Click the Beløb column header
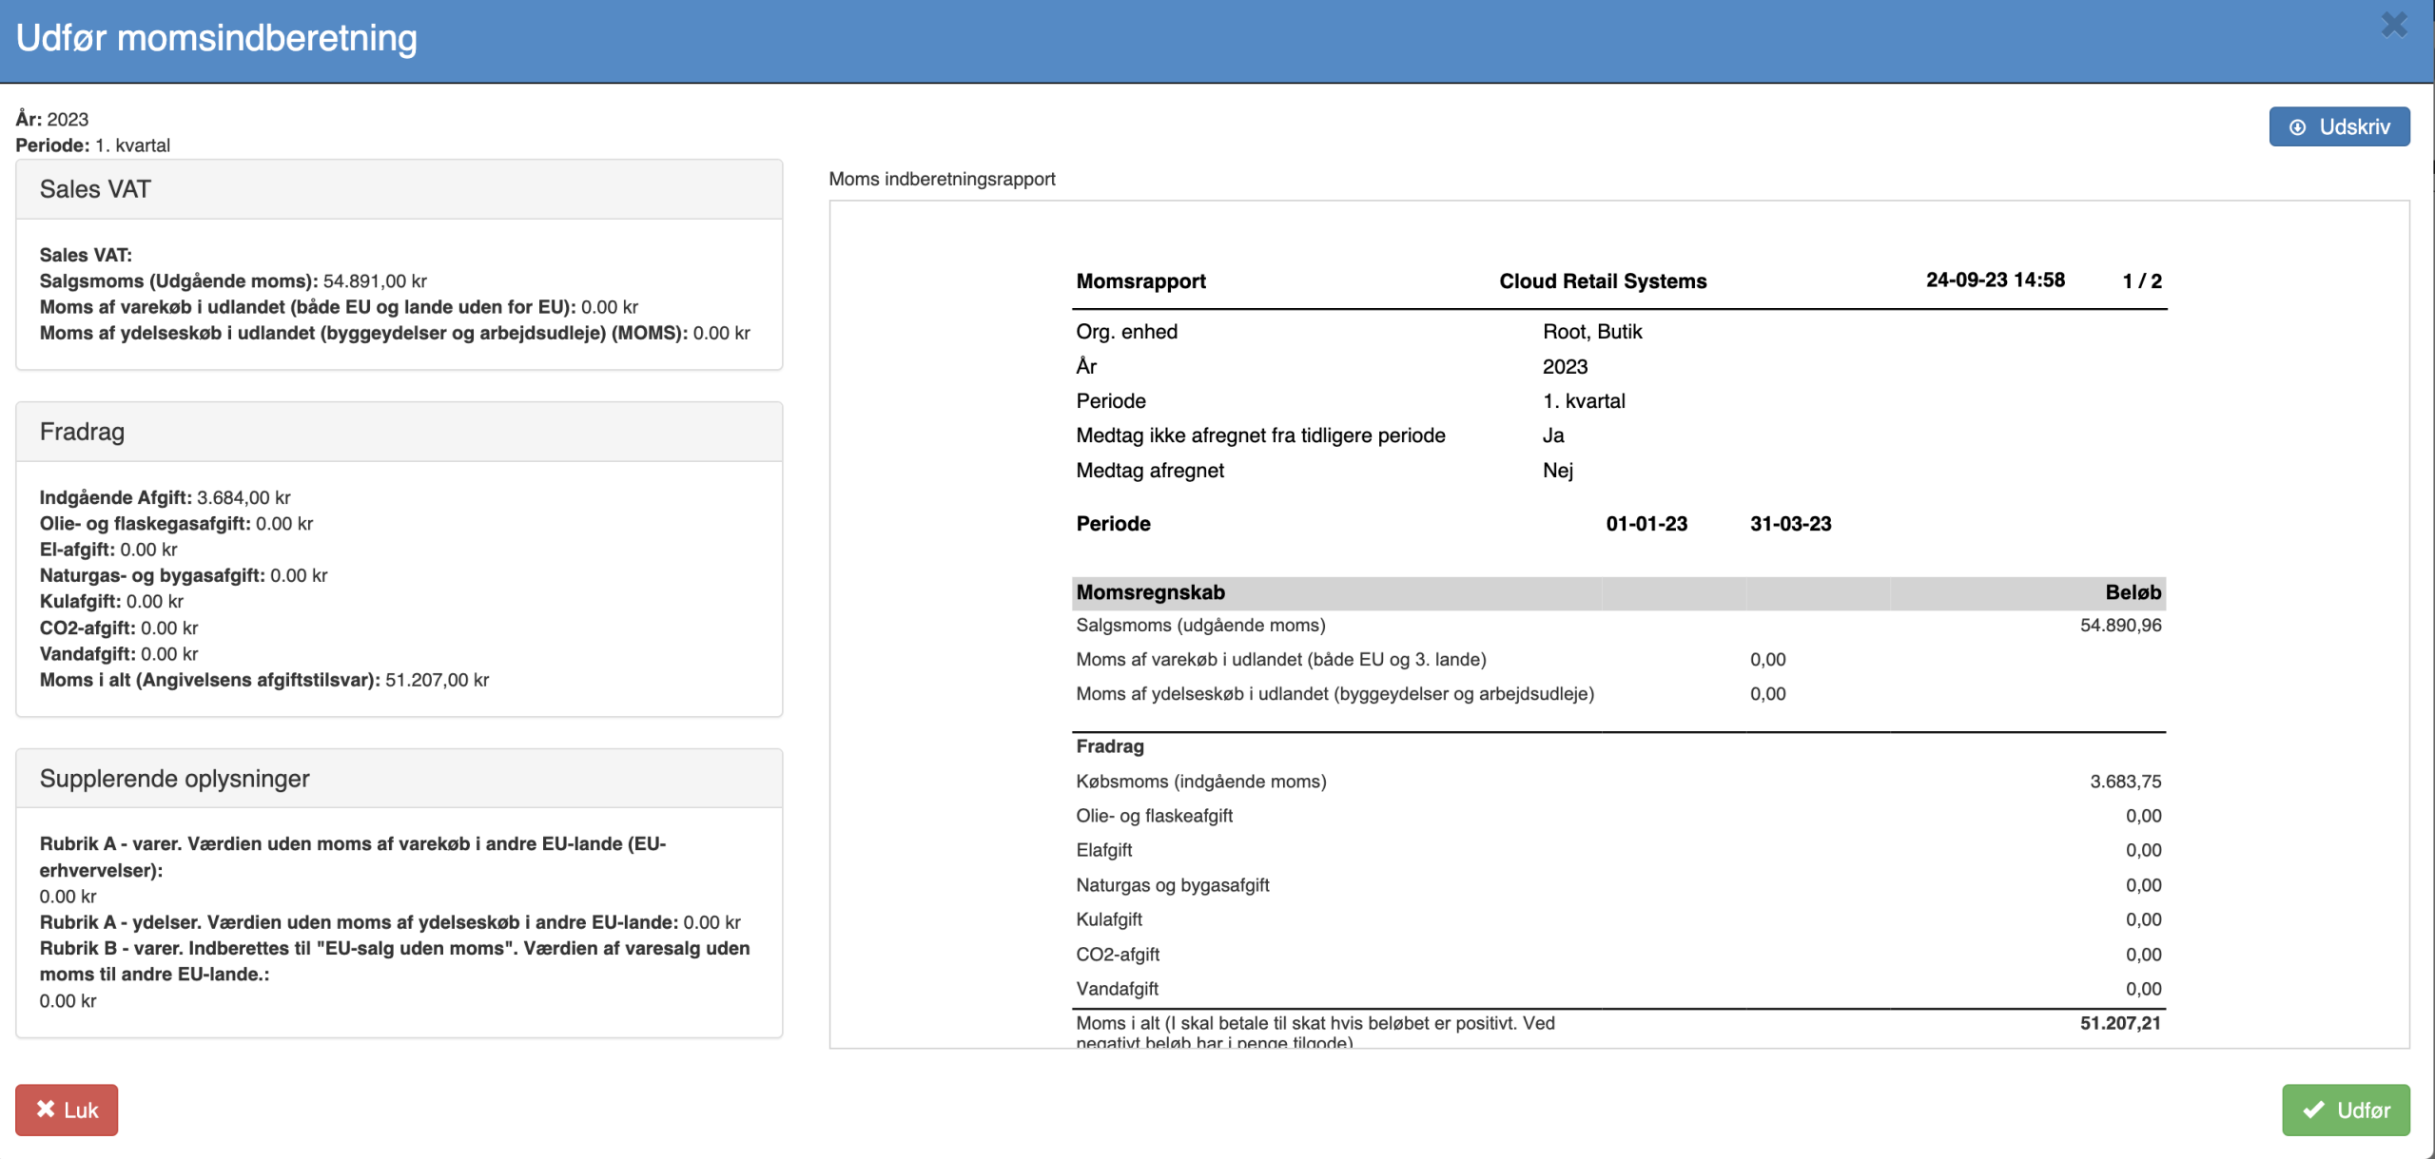This screenshot has height=1159, width=2435. 2133,592
